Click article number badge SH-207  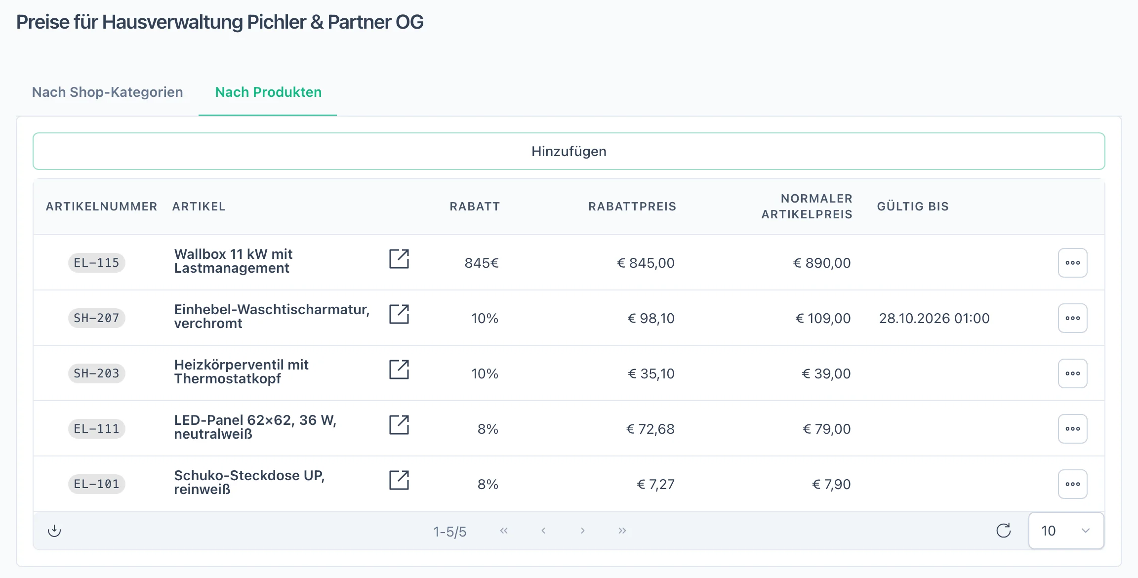click(96, 318)
